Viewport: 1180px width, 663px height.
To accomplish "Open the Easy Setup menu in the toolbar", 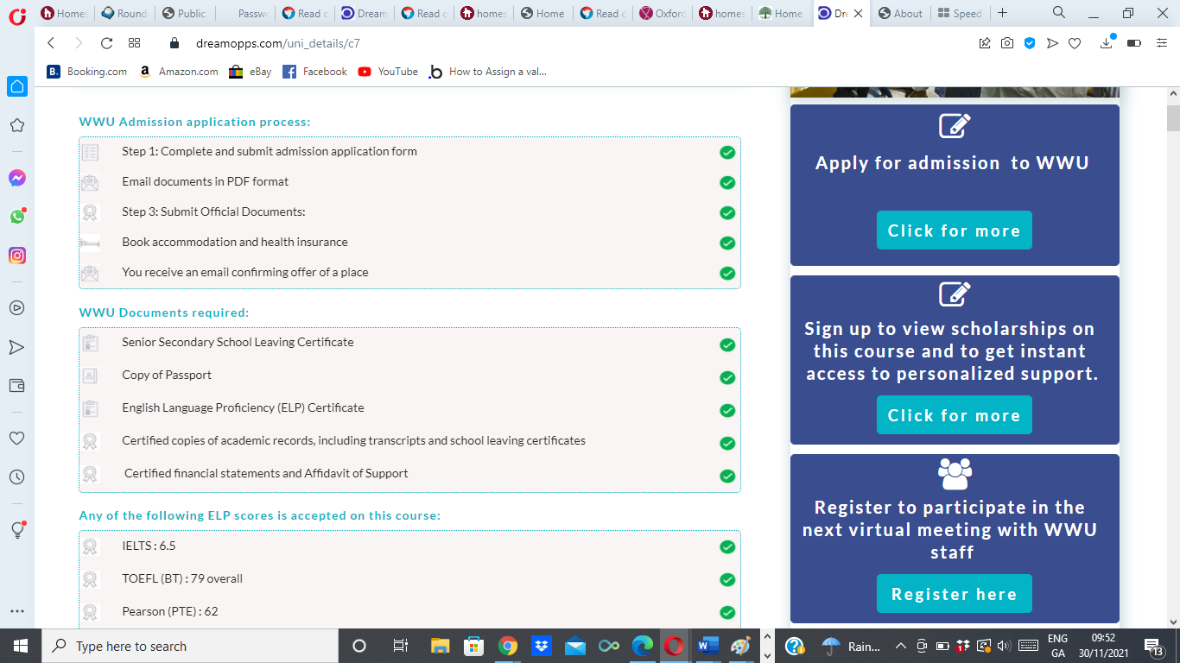I will [x=1162, y=43].
